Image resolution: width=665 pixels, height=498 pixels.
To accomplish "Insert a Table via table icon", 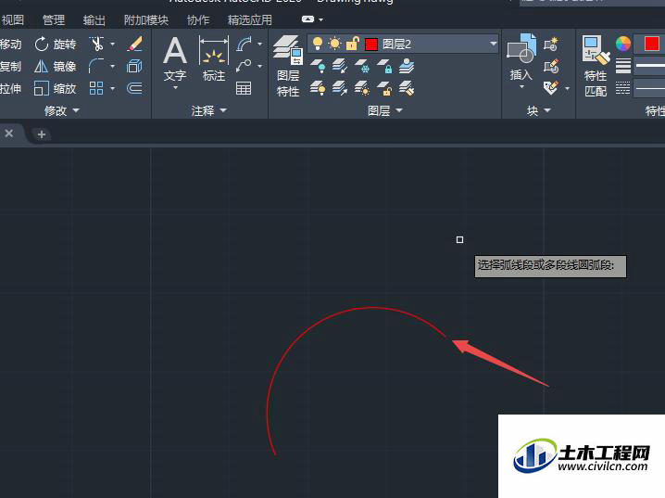I will (x=244, y=88).
